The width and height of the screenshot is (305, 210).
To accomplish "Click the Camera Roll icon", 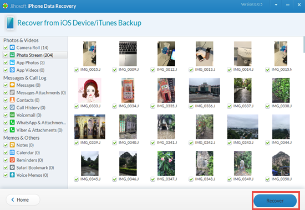I will click(12, 48).
